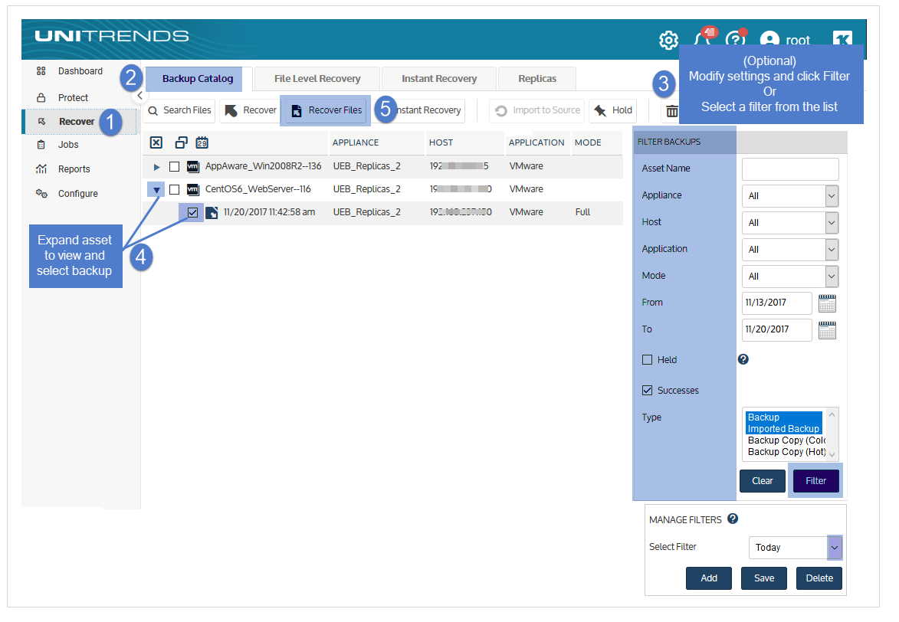Open the settings gear icon

[668, 40]
